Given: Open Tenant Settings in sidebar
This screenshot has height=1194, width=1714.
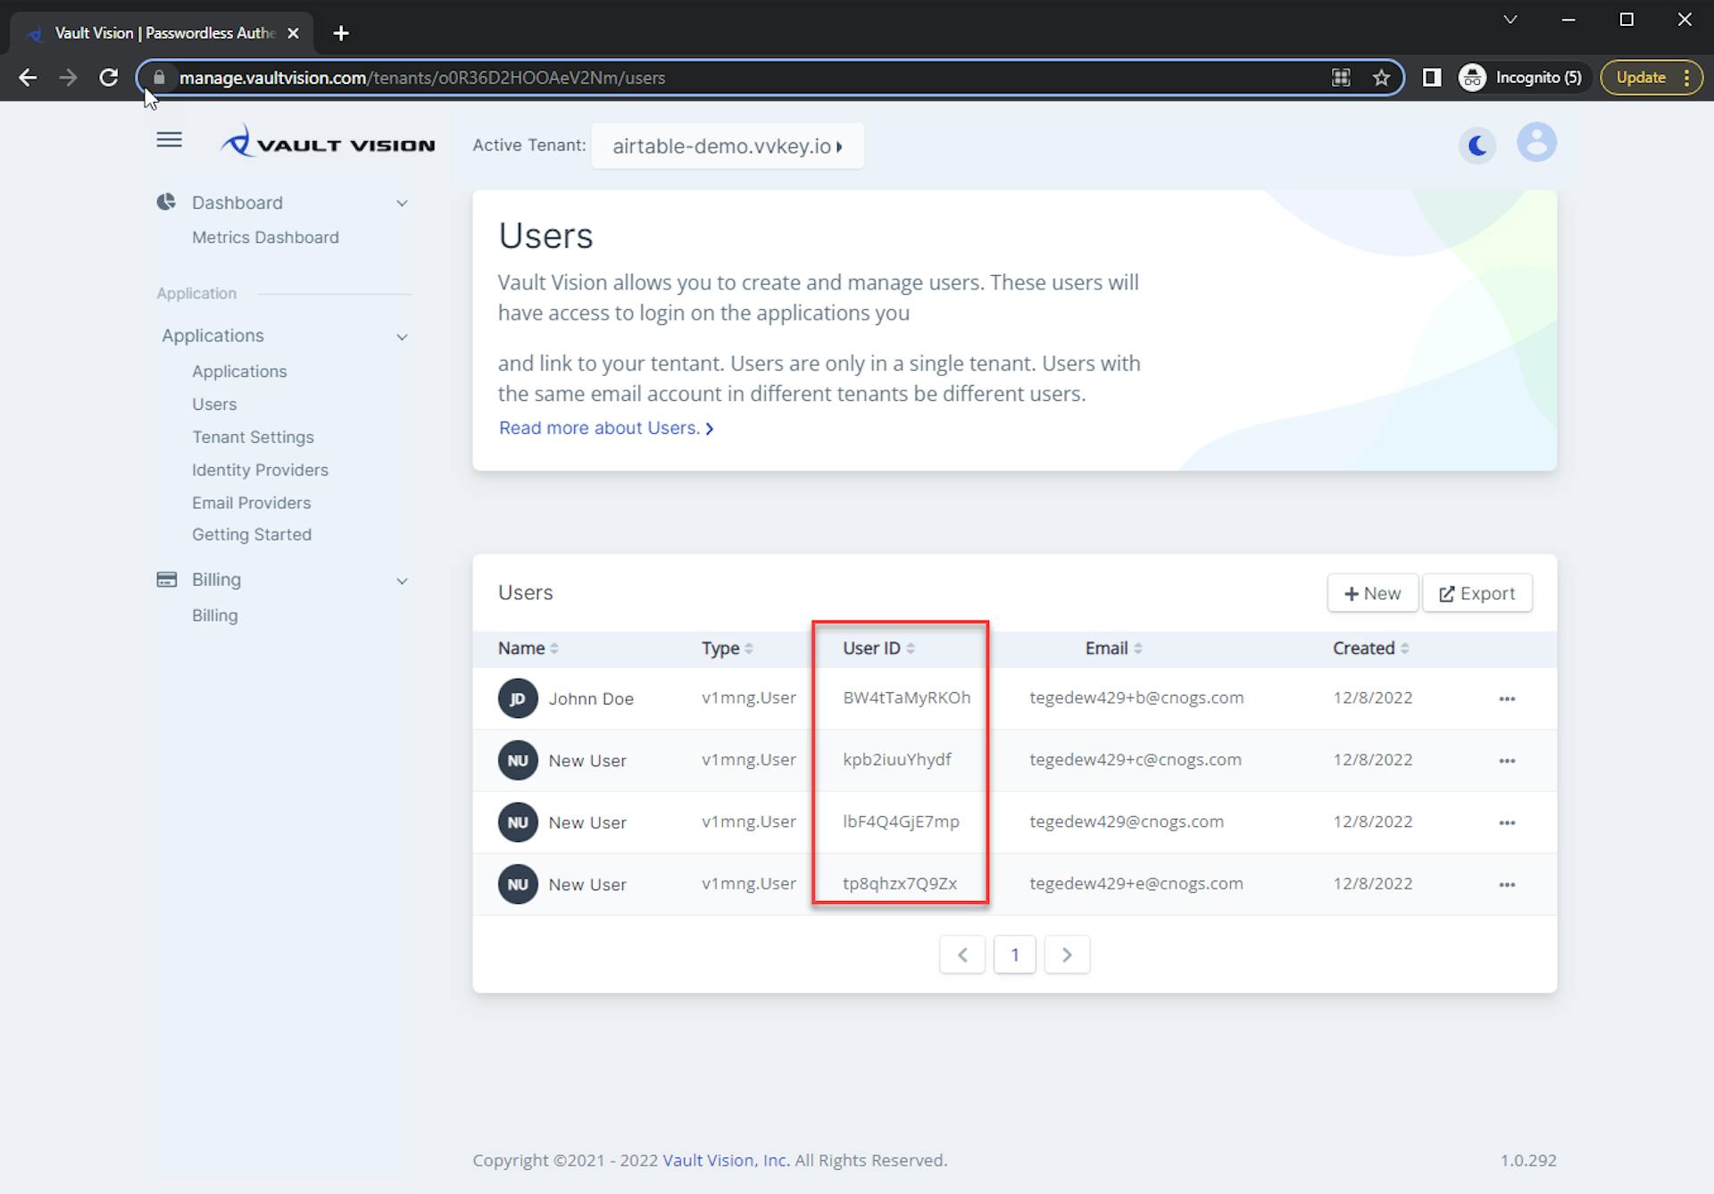Looking at the screenshot, I should tap(253, 438).
